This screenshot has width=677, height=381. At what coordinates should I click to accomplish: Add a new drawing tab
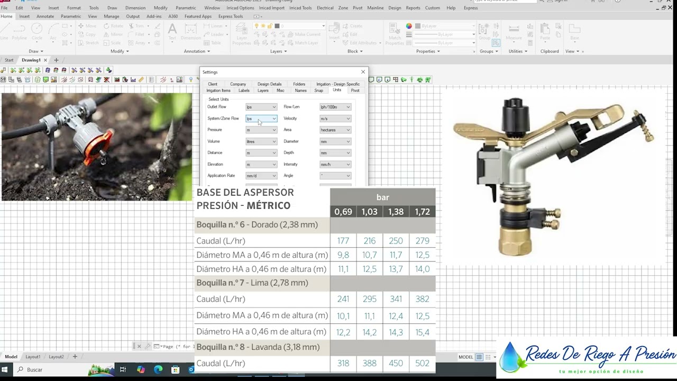click(56, 60)
